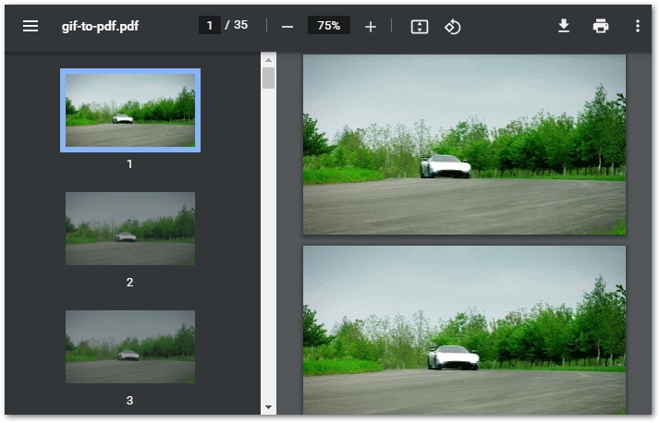The image size is (660, 423).
Task: Click the first page car image
Action: coord(464,144)
